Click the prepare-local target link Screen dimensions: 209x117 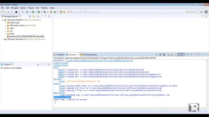(60, 63)
